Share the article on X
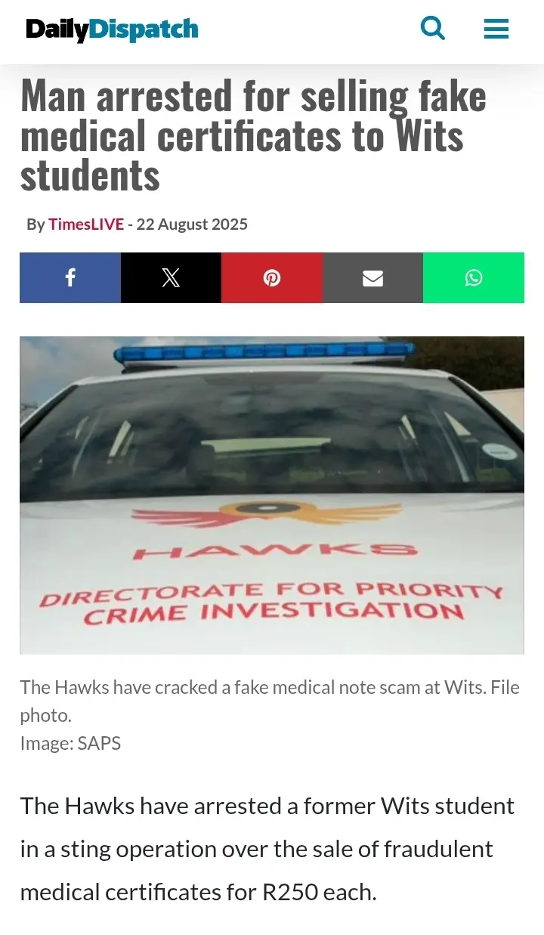This screenshot has height=935, width=544. tap(171, 278)
